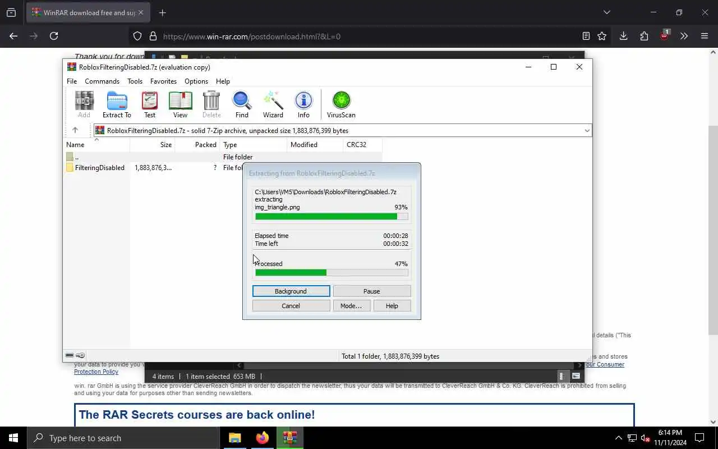Image resolution: width=718 pixels, height=449 pixels.
Task: Select the WinRAR download browser tab
Action: (87, 12)
